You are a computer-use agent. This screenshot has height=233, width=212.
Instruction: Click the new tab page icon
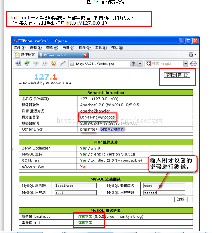point(17,55)
